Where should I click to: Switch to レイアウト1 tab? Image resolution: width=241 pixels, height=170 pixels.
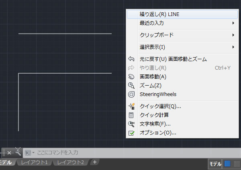[34, 162]
